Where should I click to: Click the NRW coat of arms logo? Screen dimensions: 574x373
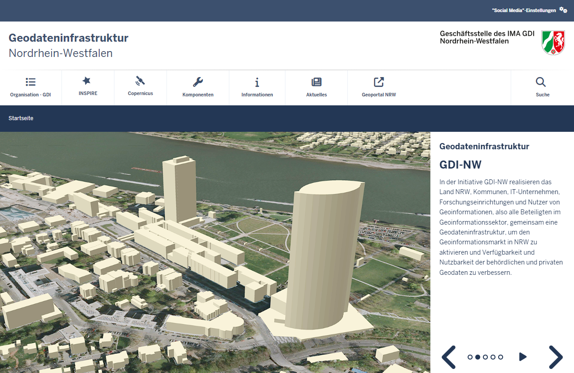click(x=553, y=43)
